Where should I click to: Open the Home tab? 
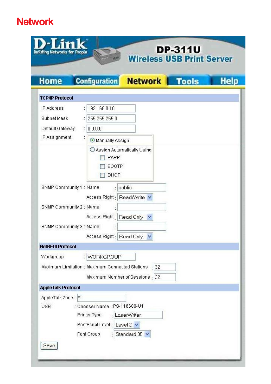pos(51,81)
